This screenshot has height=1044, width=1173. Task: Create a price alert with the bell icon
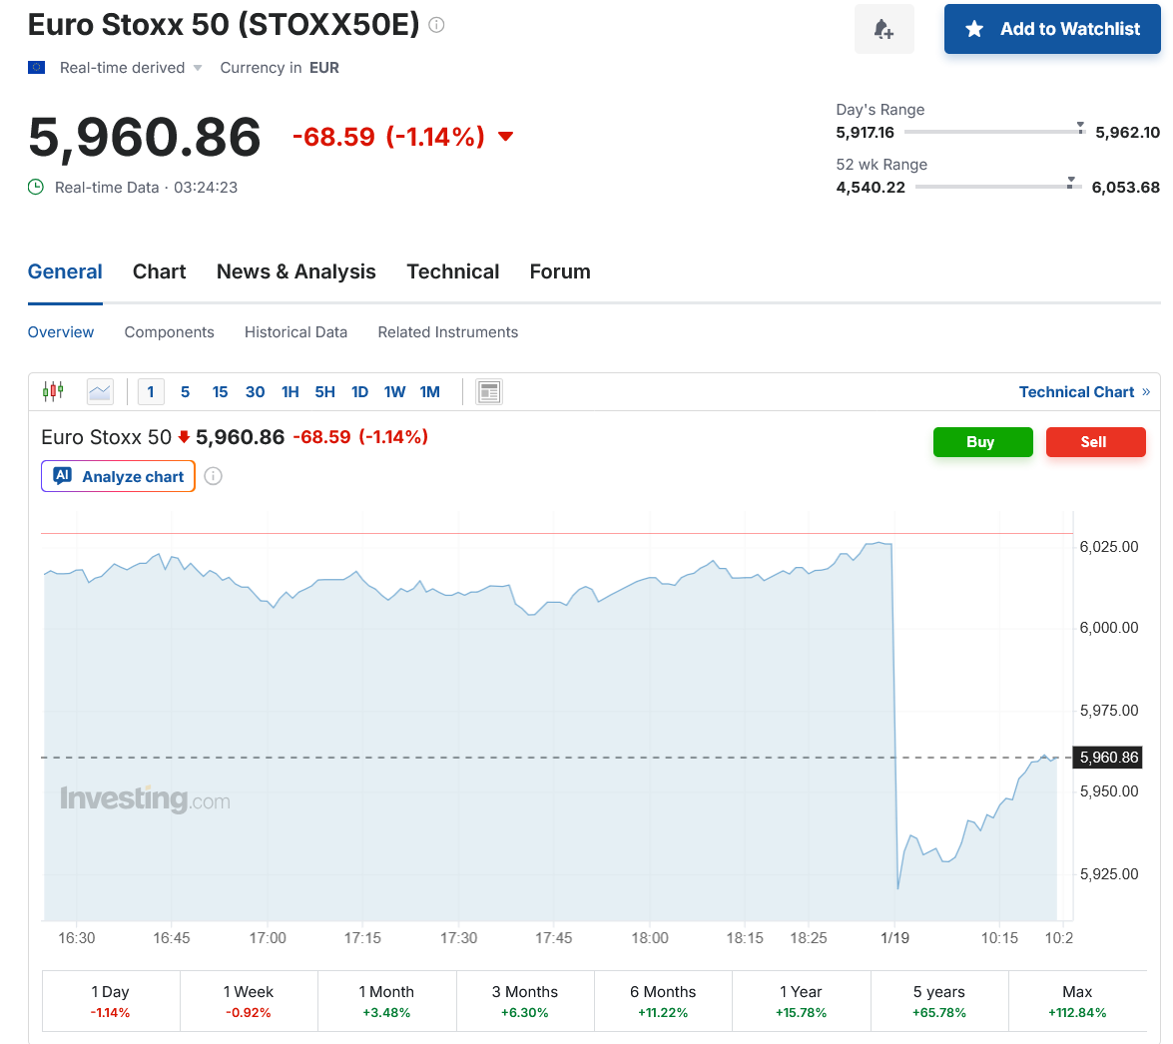pyautogui.click(x=884, y=29)
